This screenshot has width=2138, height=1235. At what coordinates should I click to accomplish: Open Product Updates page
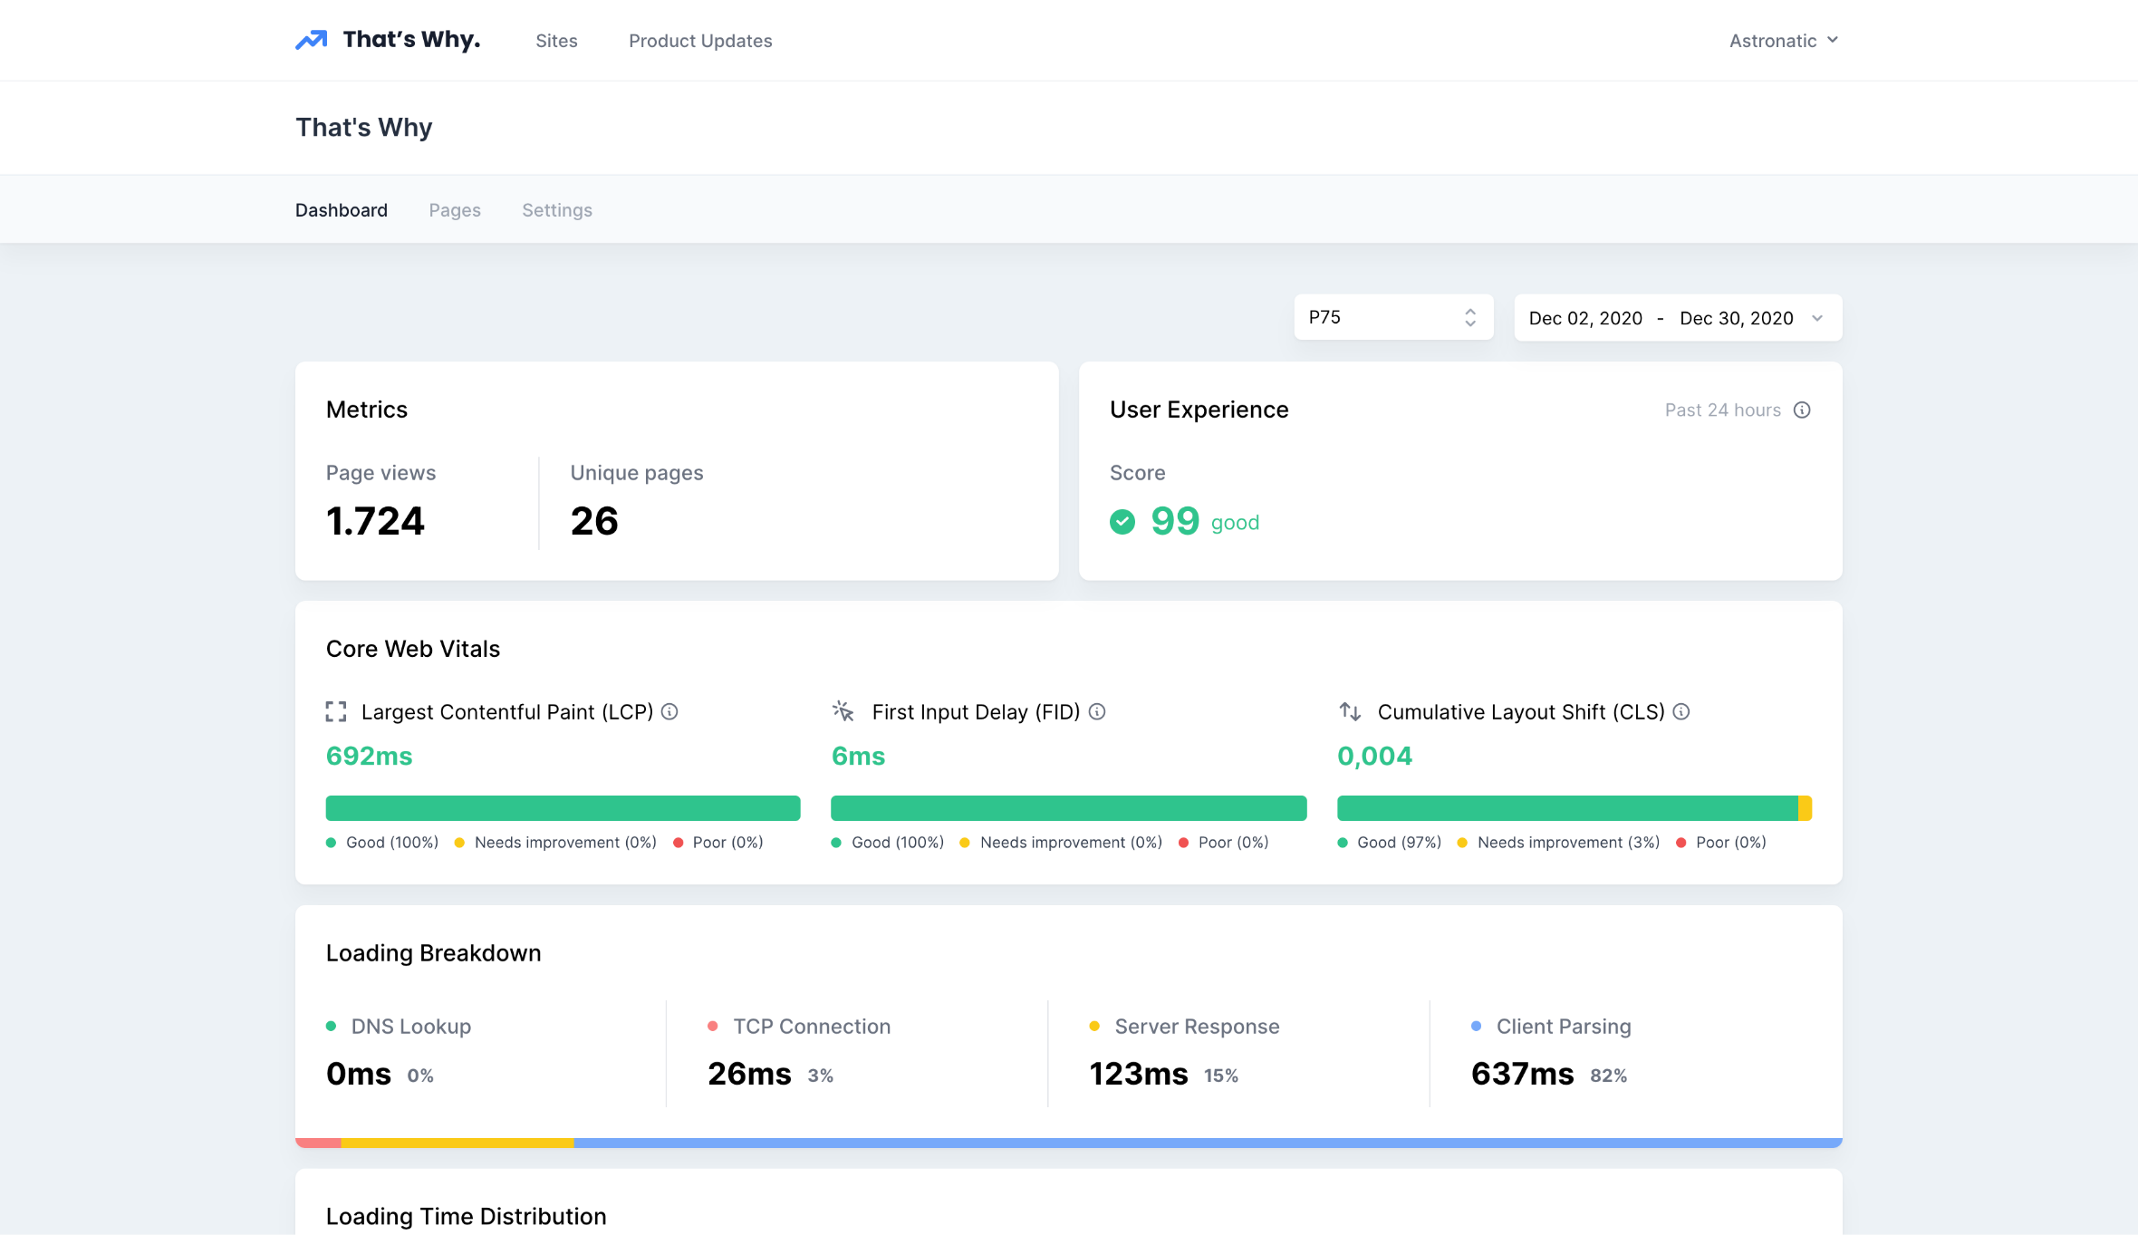click(699, 41)
